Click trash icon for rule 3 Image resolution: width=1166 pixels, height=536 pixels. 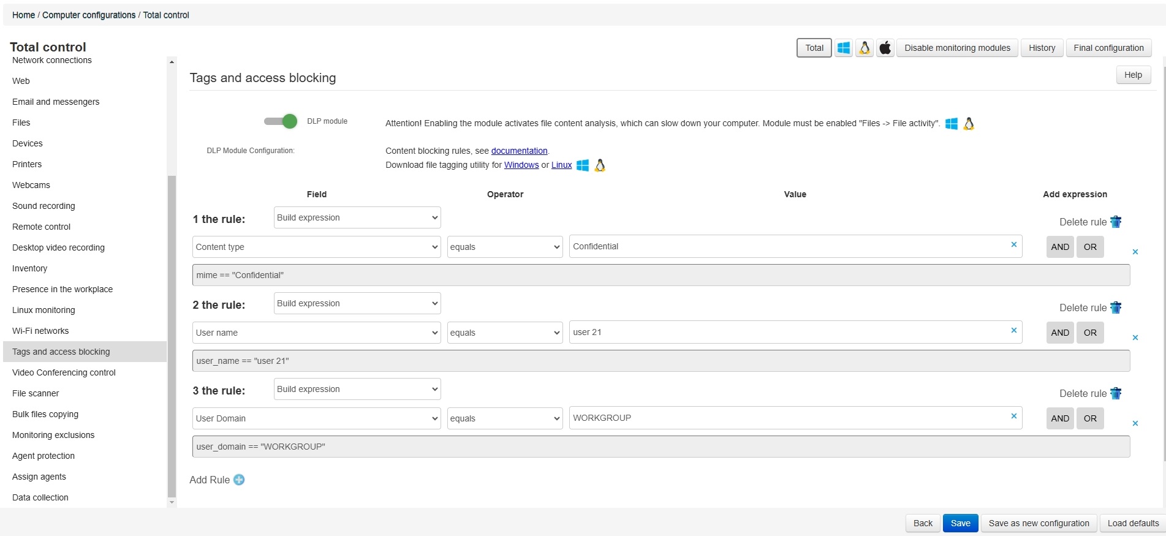click(1116, 393)
